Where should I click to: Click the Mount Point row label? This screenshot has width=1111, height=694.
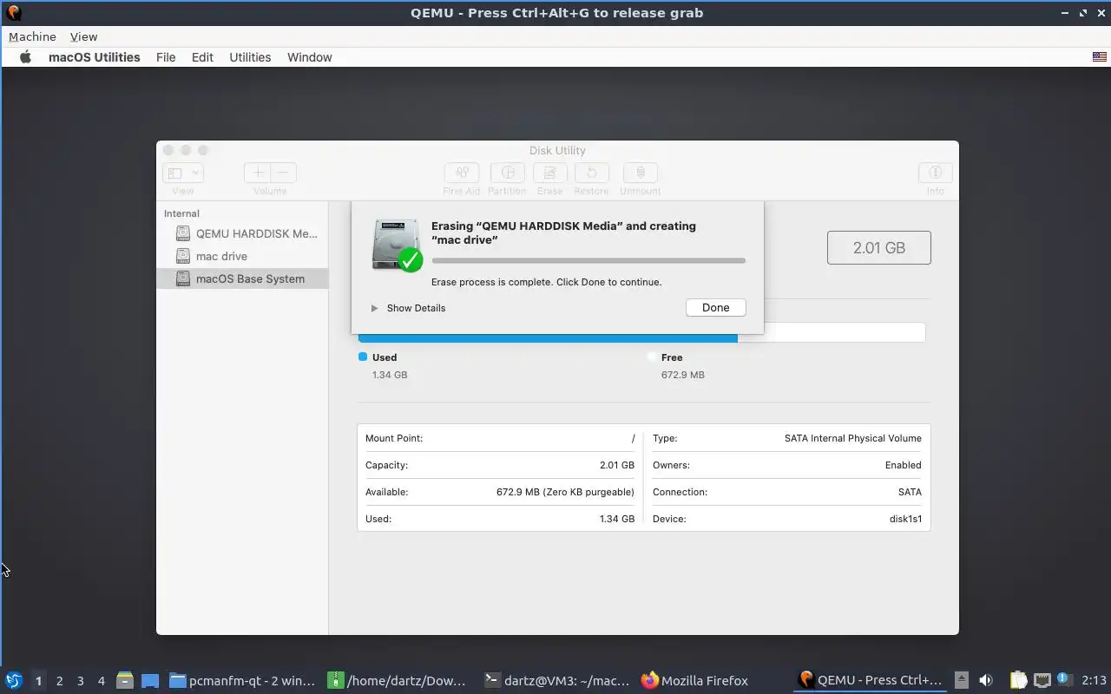(x=394, y=438)
